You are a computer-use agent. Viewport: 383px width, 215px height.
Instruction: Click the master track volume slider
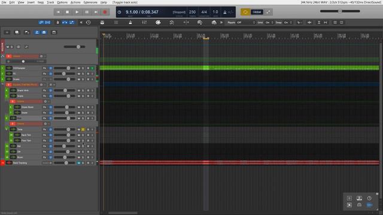pos(75,47)
